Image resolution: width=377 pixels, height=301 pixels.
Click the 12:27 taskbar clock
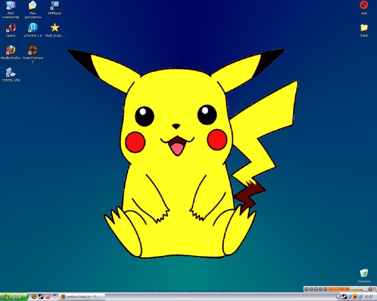click(x=369, y=297)
